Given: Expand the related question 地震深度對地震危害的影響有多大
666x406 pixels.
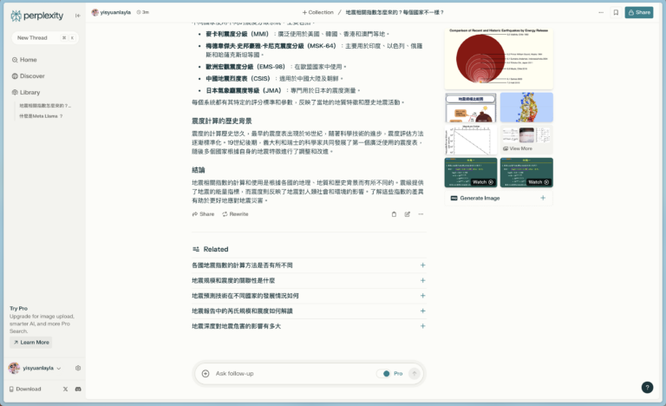Looking at the screenshot, I should (422, 326).
